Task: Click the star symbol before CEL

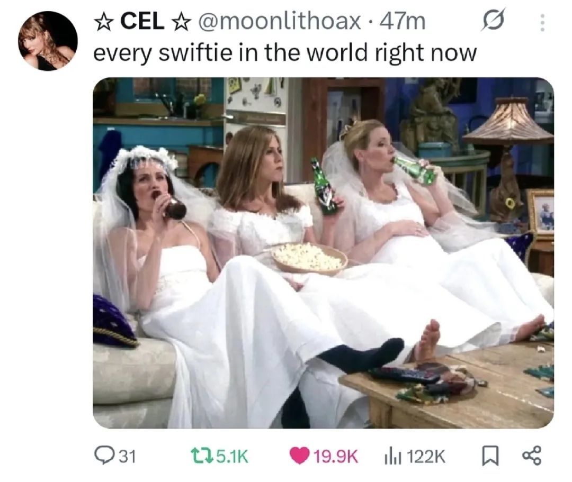Action: pos(103,22)
